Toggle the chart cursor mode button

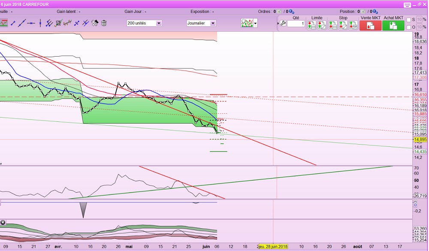(3, 23)
